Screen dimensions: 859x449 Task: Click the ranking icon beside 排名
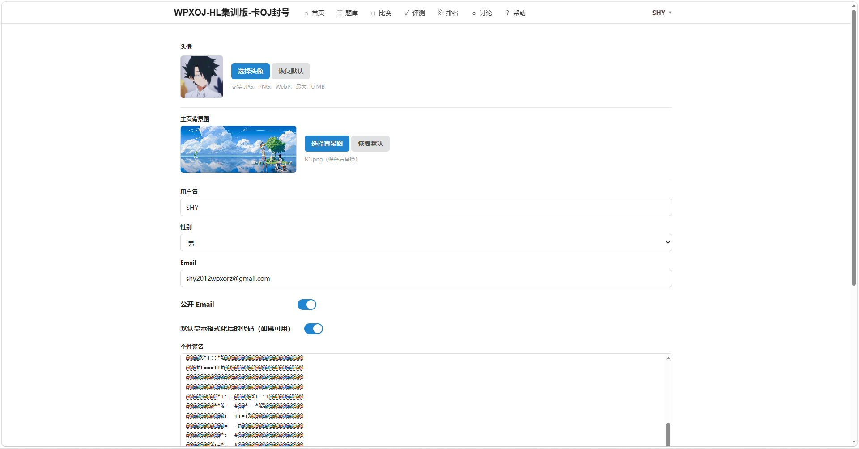441,13
